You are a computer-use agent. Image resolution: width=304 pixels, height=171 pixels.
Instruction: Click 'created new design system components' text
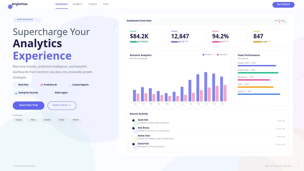156,139
